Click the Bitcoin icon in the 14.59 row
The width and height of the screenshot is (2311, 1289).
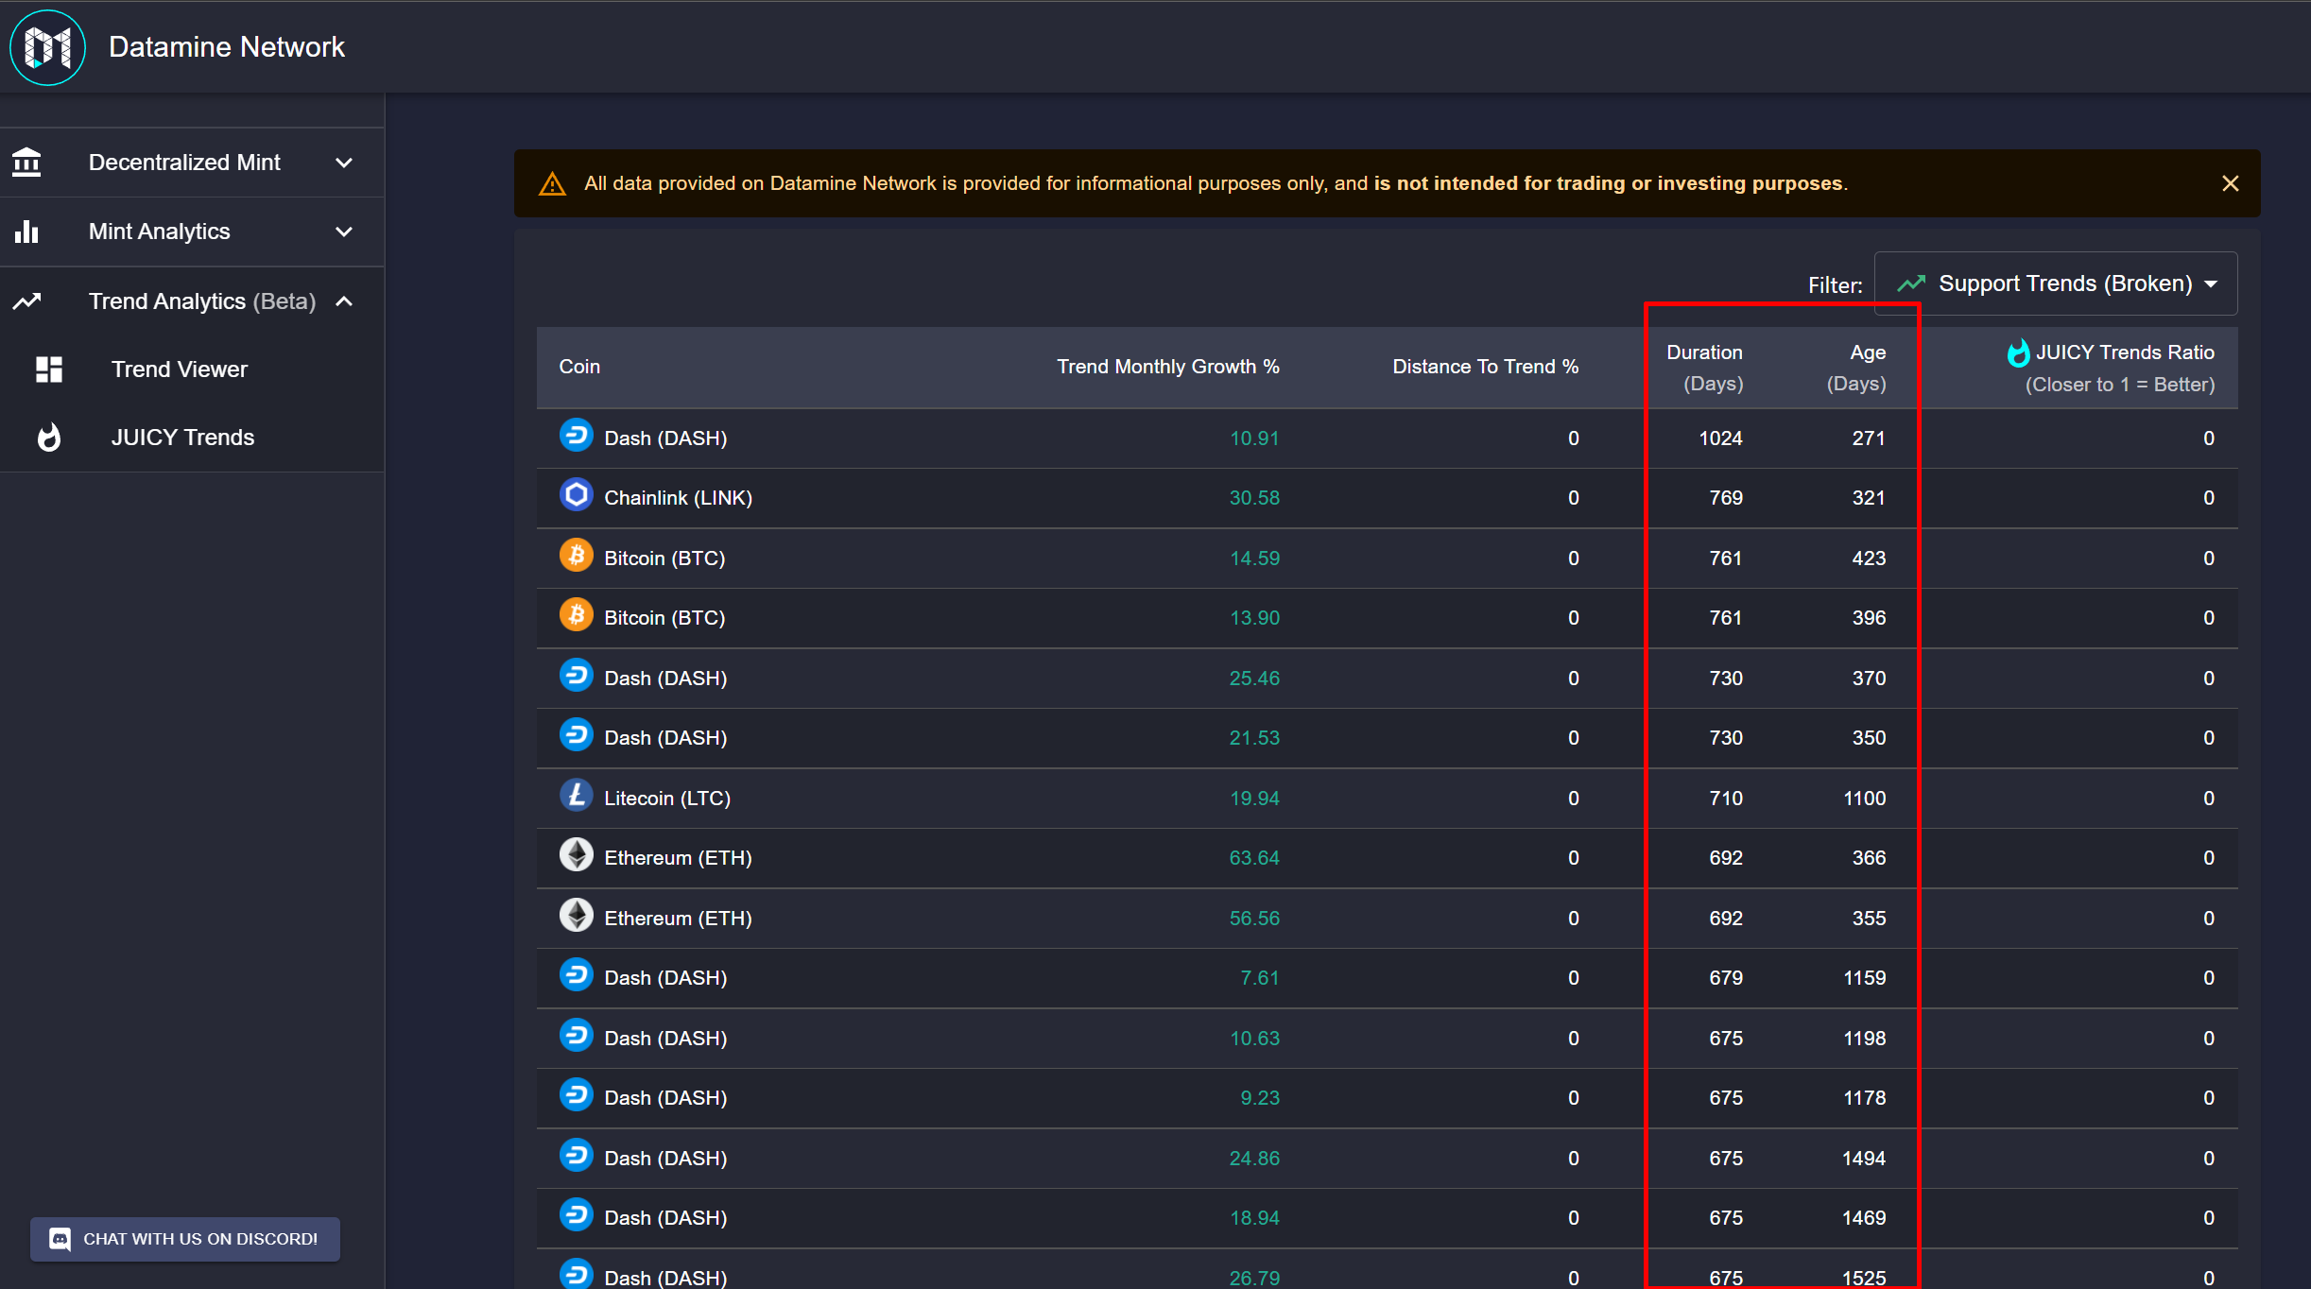click(x=576, y=556)
